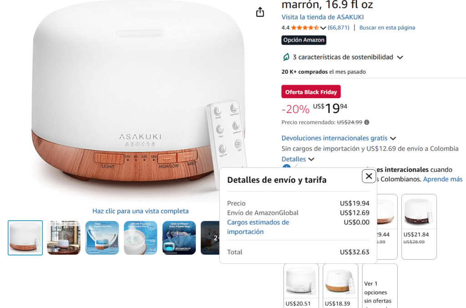Expand Devoluciones internacionales gratis chevron

(393, 138)
